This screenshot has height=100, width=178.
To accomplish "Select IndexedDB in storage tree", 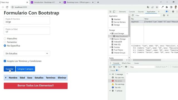I will 118,42.
